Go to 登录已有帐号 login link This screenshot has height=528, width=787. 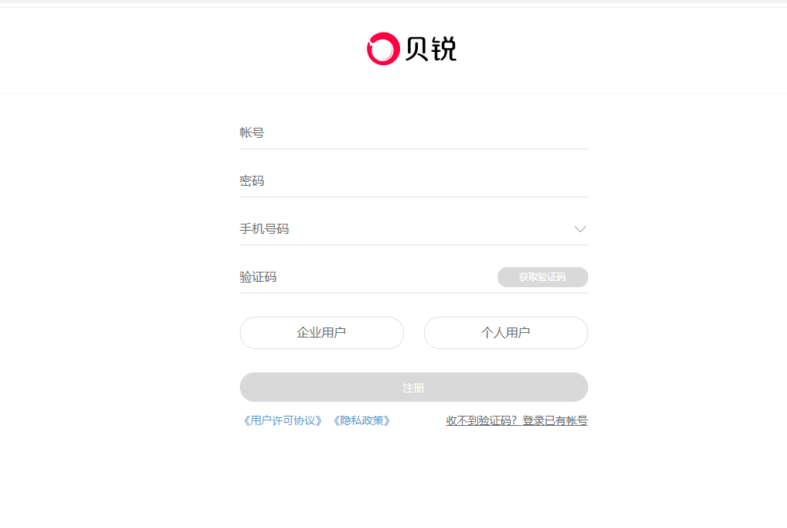(555, 421)
